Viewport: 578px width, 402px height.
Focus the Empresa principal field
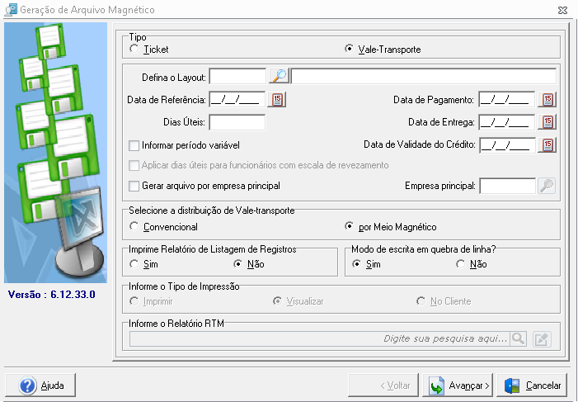[x=507, y=186]
